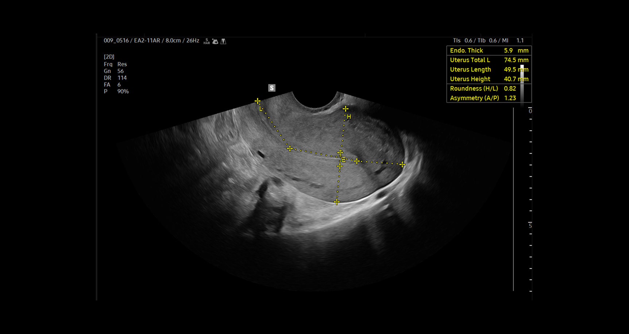This screenshot has height=334, width=629.
Task: Select caliper cross at L line start
Action: pos(258,101)
